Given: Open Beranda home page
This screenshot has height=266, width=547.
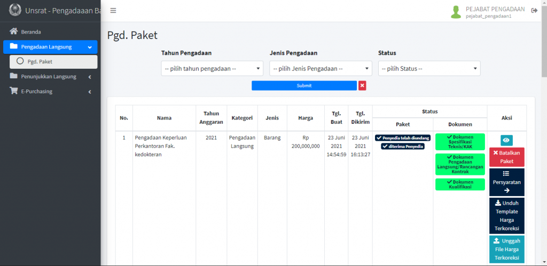Looking at the screenshot, I should [31, 31].
